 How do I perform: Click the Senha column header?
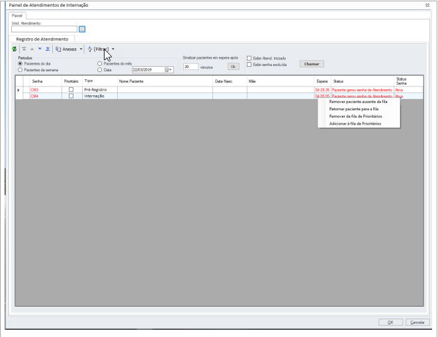point(46,81)
